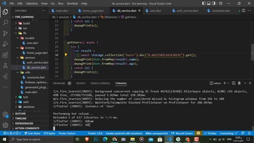
Task: Open Source Control view
Action: click(x=5, y=33)
